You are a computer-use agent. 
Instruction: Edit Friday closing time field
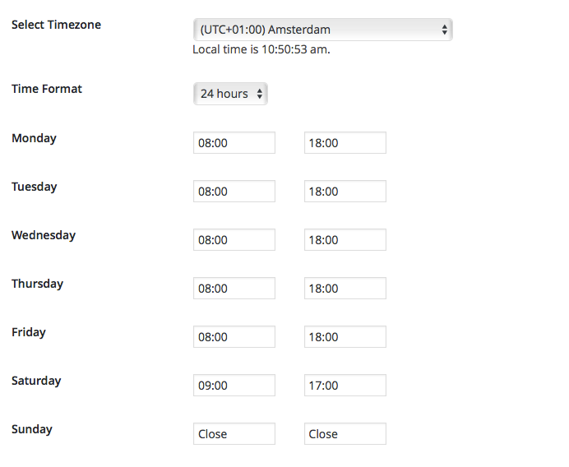[345, 337]
